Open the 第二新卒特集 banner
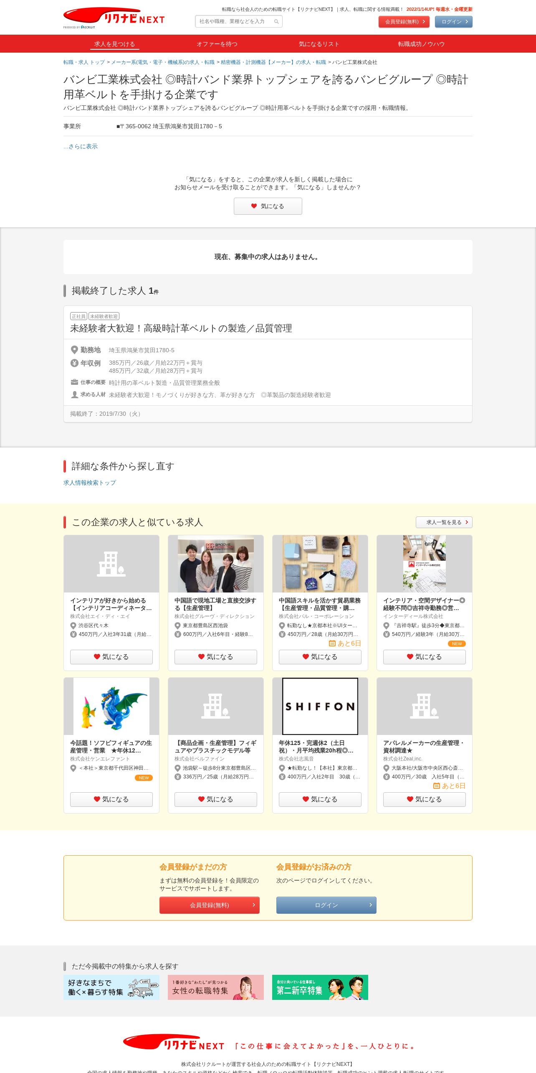536x1073 pixels. pyautogui.click(x=320, y=987)
